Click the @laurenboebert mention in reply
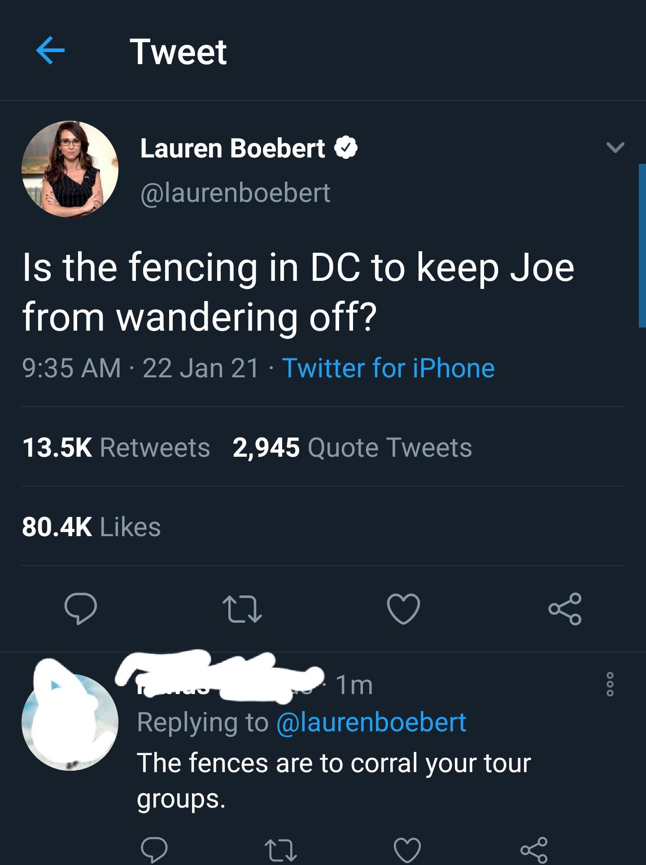The height and width of the screenshot is (865, 646). [x=371, y=723]
